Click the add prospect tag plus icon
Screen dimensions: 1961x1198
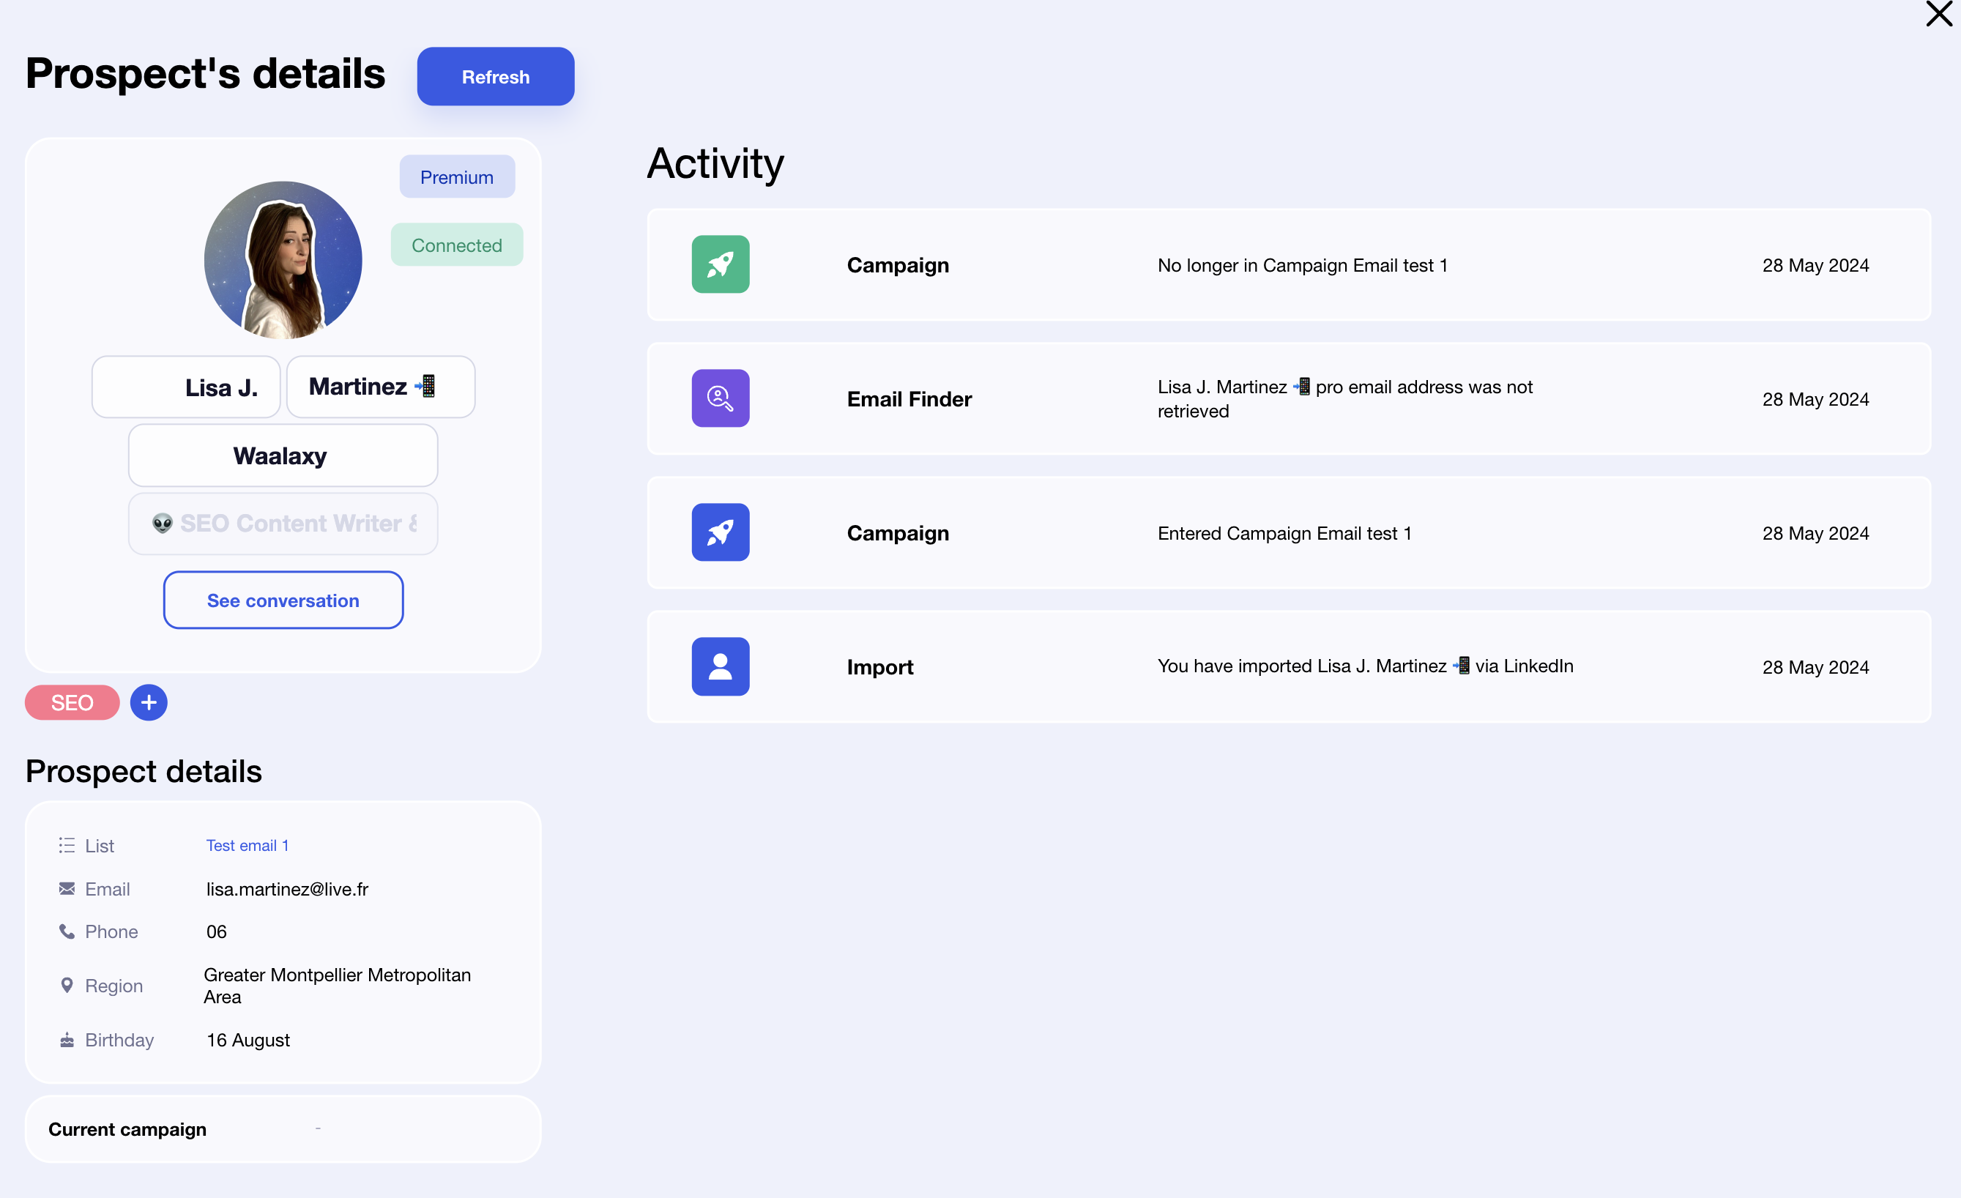(x=149, y=702)
